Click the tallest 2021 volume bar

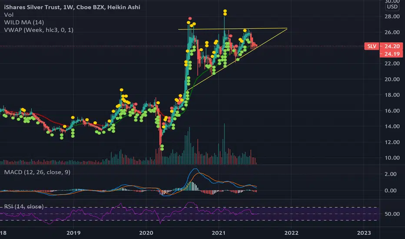(x=225, y=144)
